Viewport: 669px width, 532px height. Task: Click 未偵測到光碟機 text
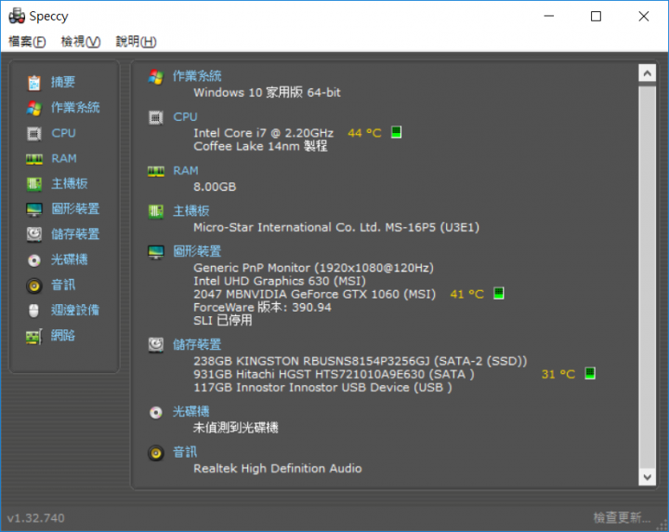tap(235, 428)
